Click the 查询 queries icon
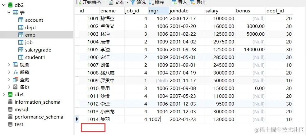 click(16, 80)
